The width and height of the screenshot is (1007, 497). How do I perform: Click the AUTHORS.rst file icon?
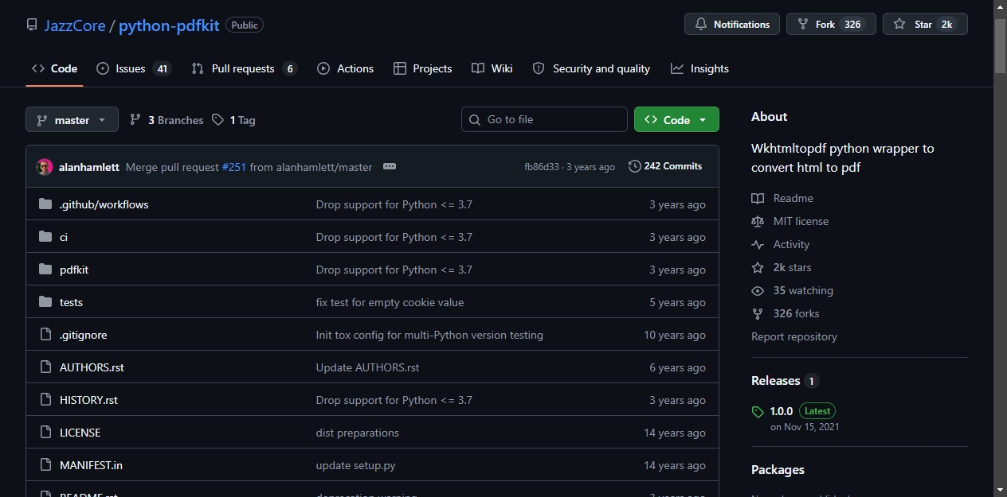[45, 367]
